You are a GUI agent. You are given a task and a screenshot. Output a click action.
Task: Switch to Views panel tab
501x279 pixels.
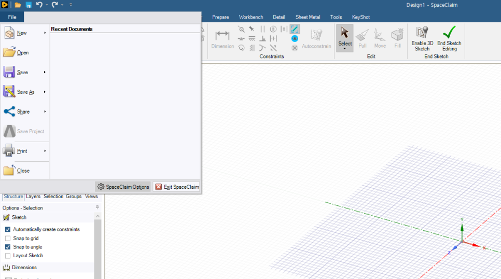coord(91,197)
